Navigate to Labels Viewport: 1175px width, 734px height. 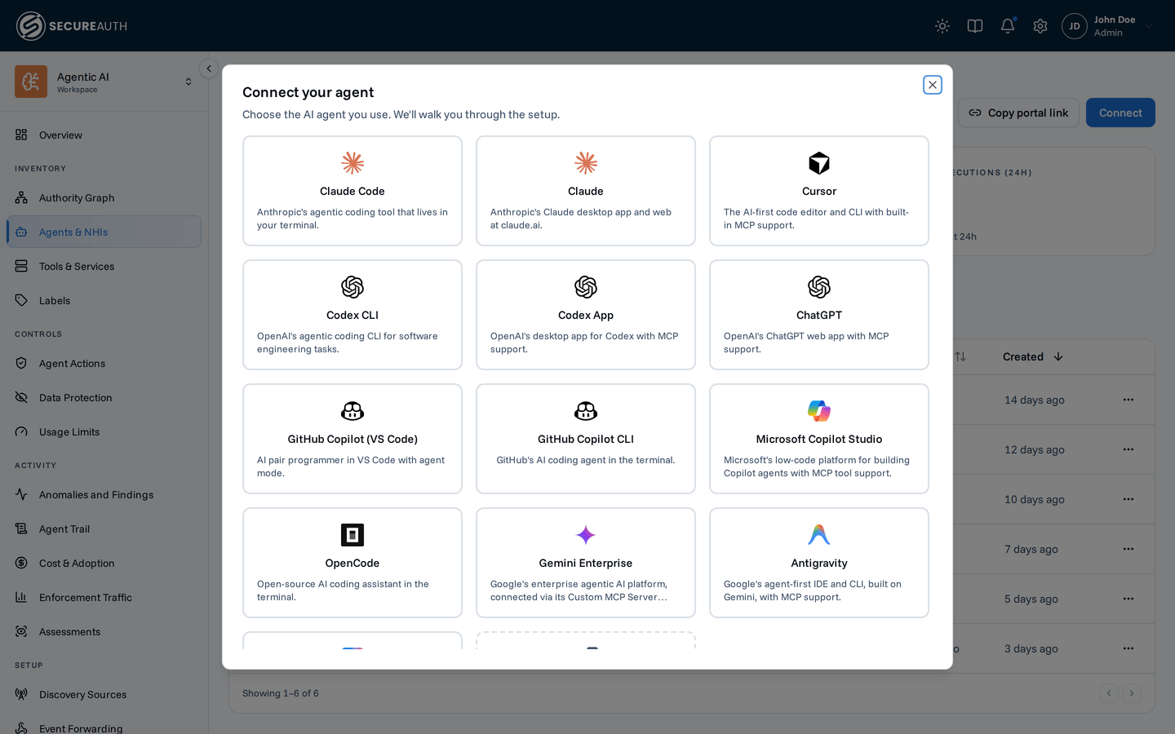coord(104,300)
